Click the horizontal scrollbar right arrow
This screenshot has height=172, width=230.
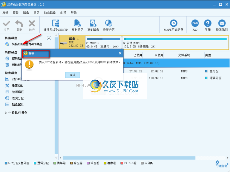(228, 158)
